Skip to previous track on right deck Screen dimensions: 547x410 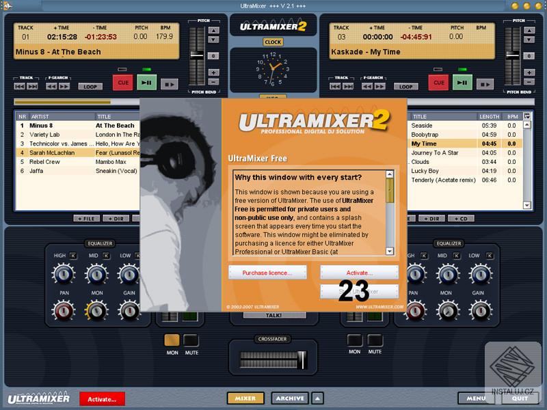pyautogui.click(x=335, y=86)
